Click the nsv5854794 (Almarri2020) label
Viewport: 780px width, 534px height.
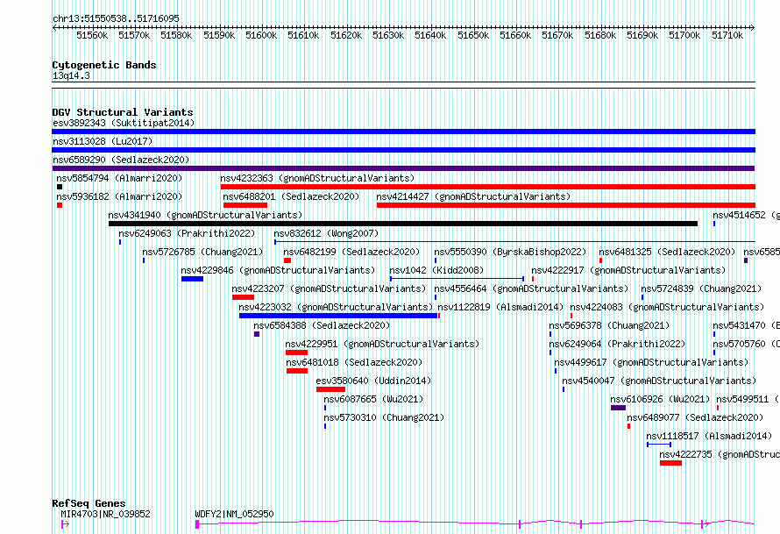119,178
